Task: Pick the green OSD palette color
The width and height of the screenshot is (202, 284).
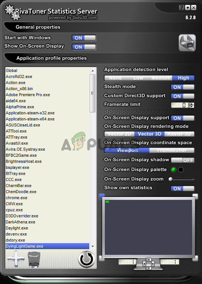Action: [174, 170]
